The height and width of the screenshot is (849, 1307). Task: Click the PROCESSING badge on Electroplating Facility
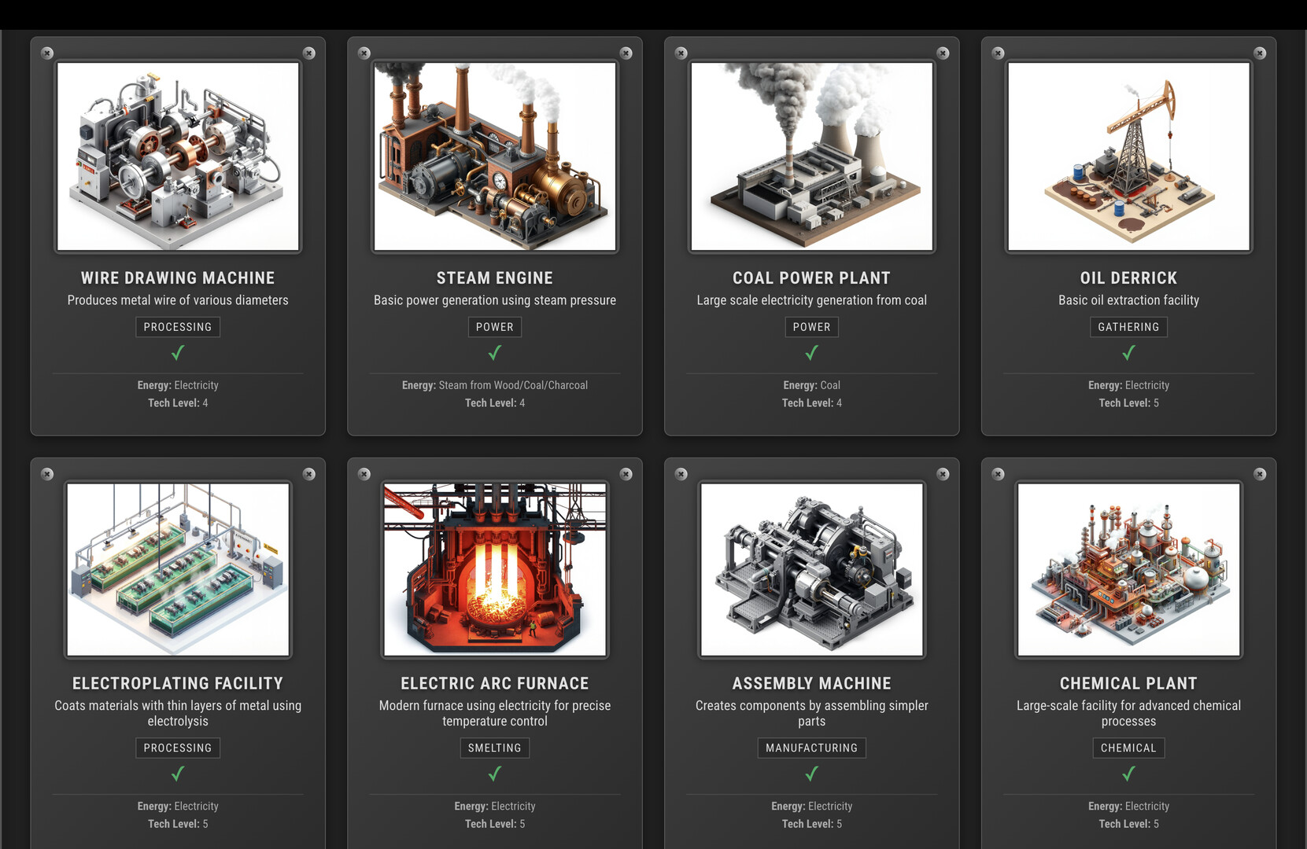coord(177,748)
